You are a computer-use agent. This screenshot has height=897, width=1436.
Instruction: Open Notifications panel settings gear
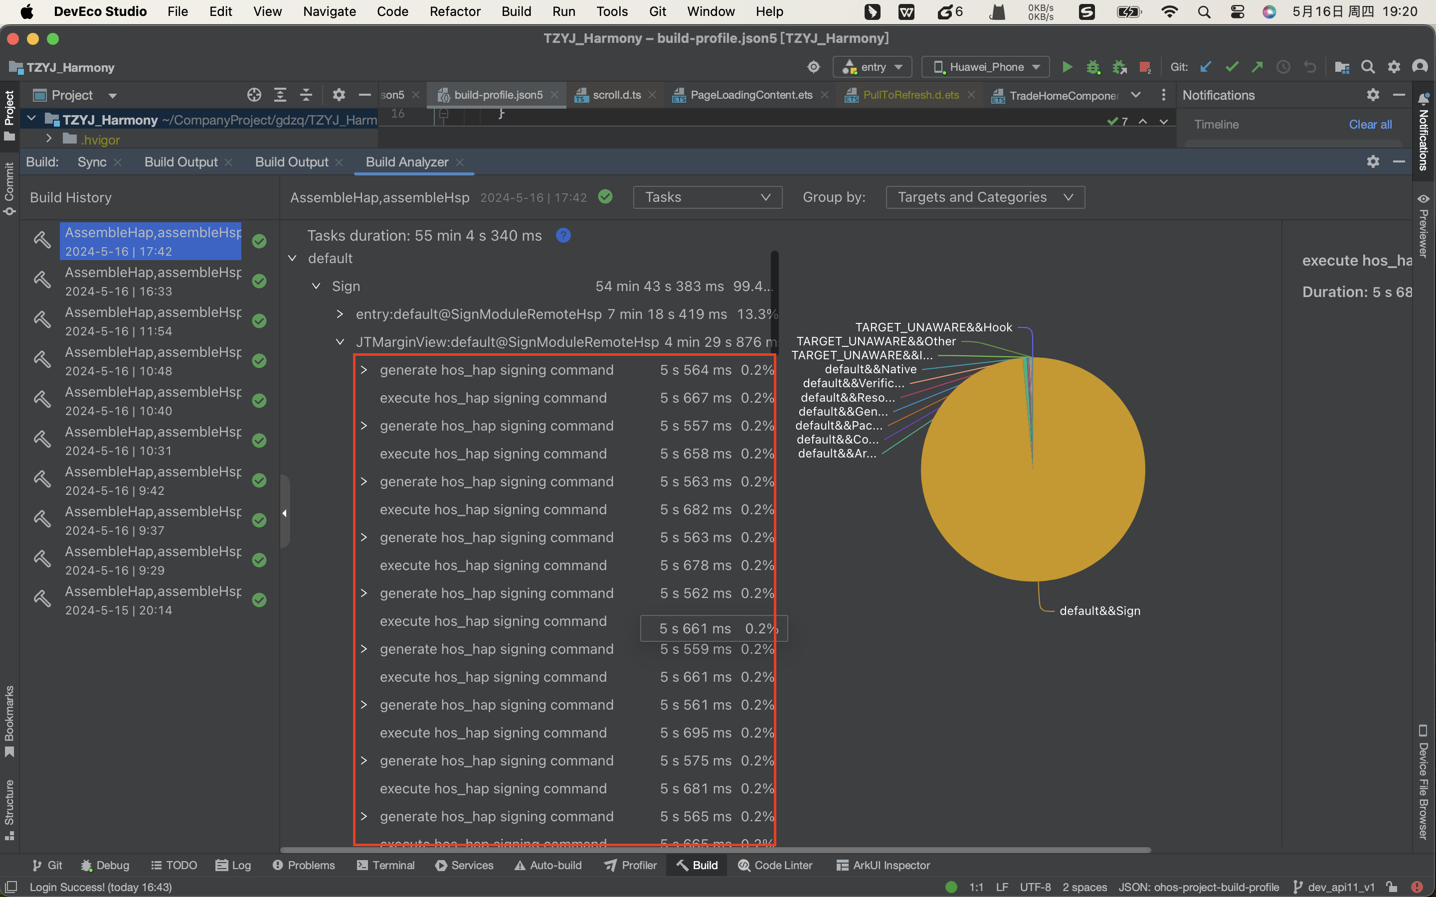click(1373, 95)
